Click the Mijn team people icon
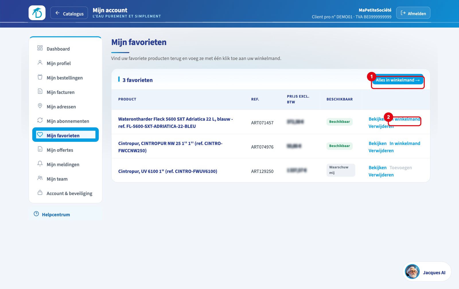Screen dimensions: 459x289 tap(40, 178)
